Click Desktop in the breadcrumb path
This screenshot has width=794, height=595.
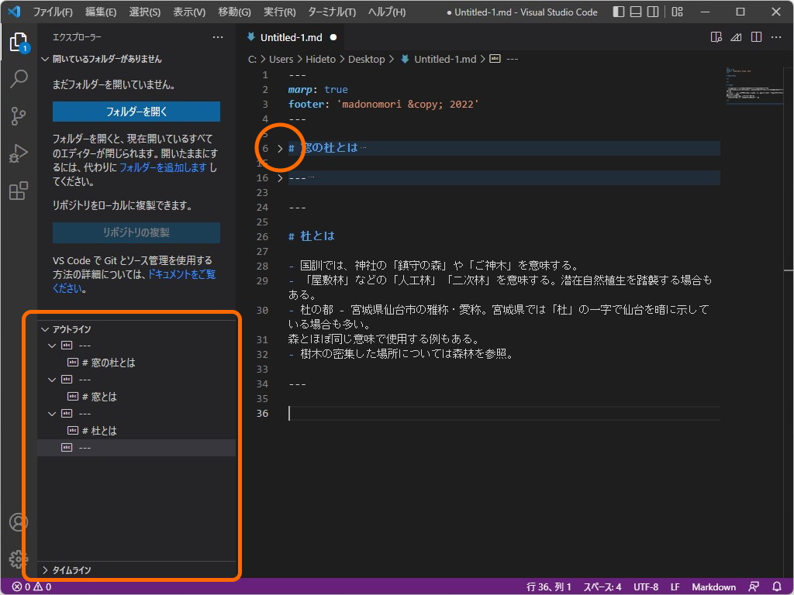[x=366, y=59]
